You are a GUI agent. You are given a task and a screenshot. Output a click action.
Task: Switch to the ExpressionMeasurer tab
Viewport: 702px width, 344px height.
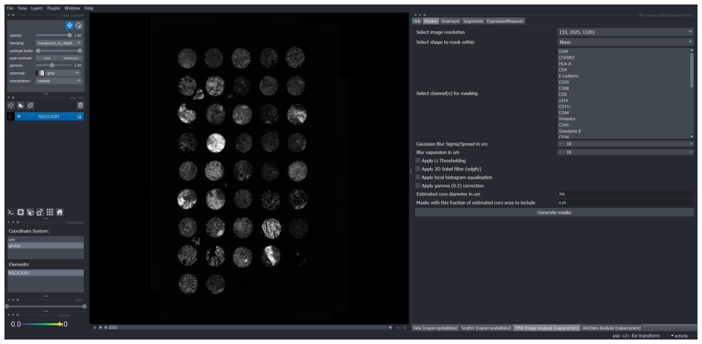coord(505,21)
